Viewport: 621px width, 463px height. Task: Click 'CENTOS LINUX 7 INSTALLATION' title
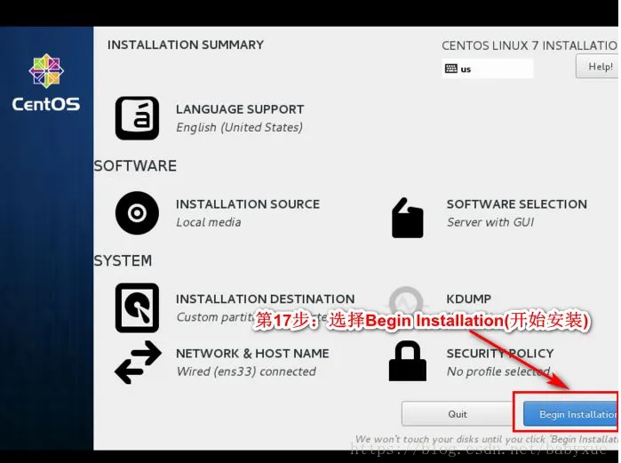[529, 45]
